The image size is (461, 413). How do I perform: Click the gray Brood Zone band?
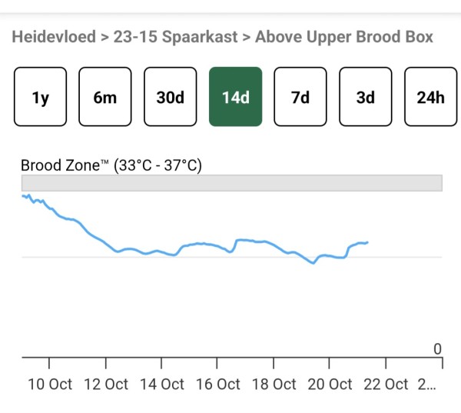pyautogui.click(x=230, y=182)
